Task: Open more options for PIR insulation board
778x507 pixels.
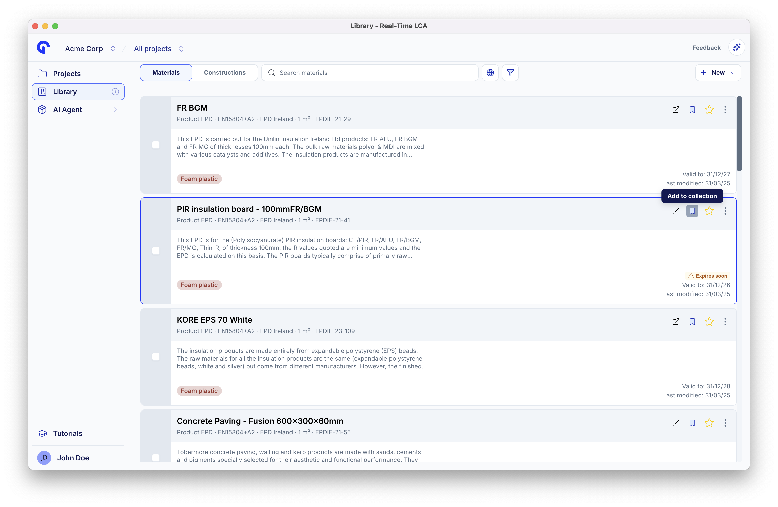Action: click(725, 211)
